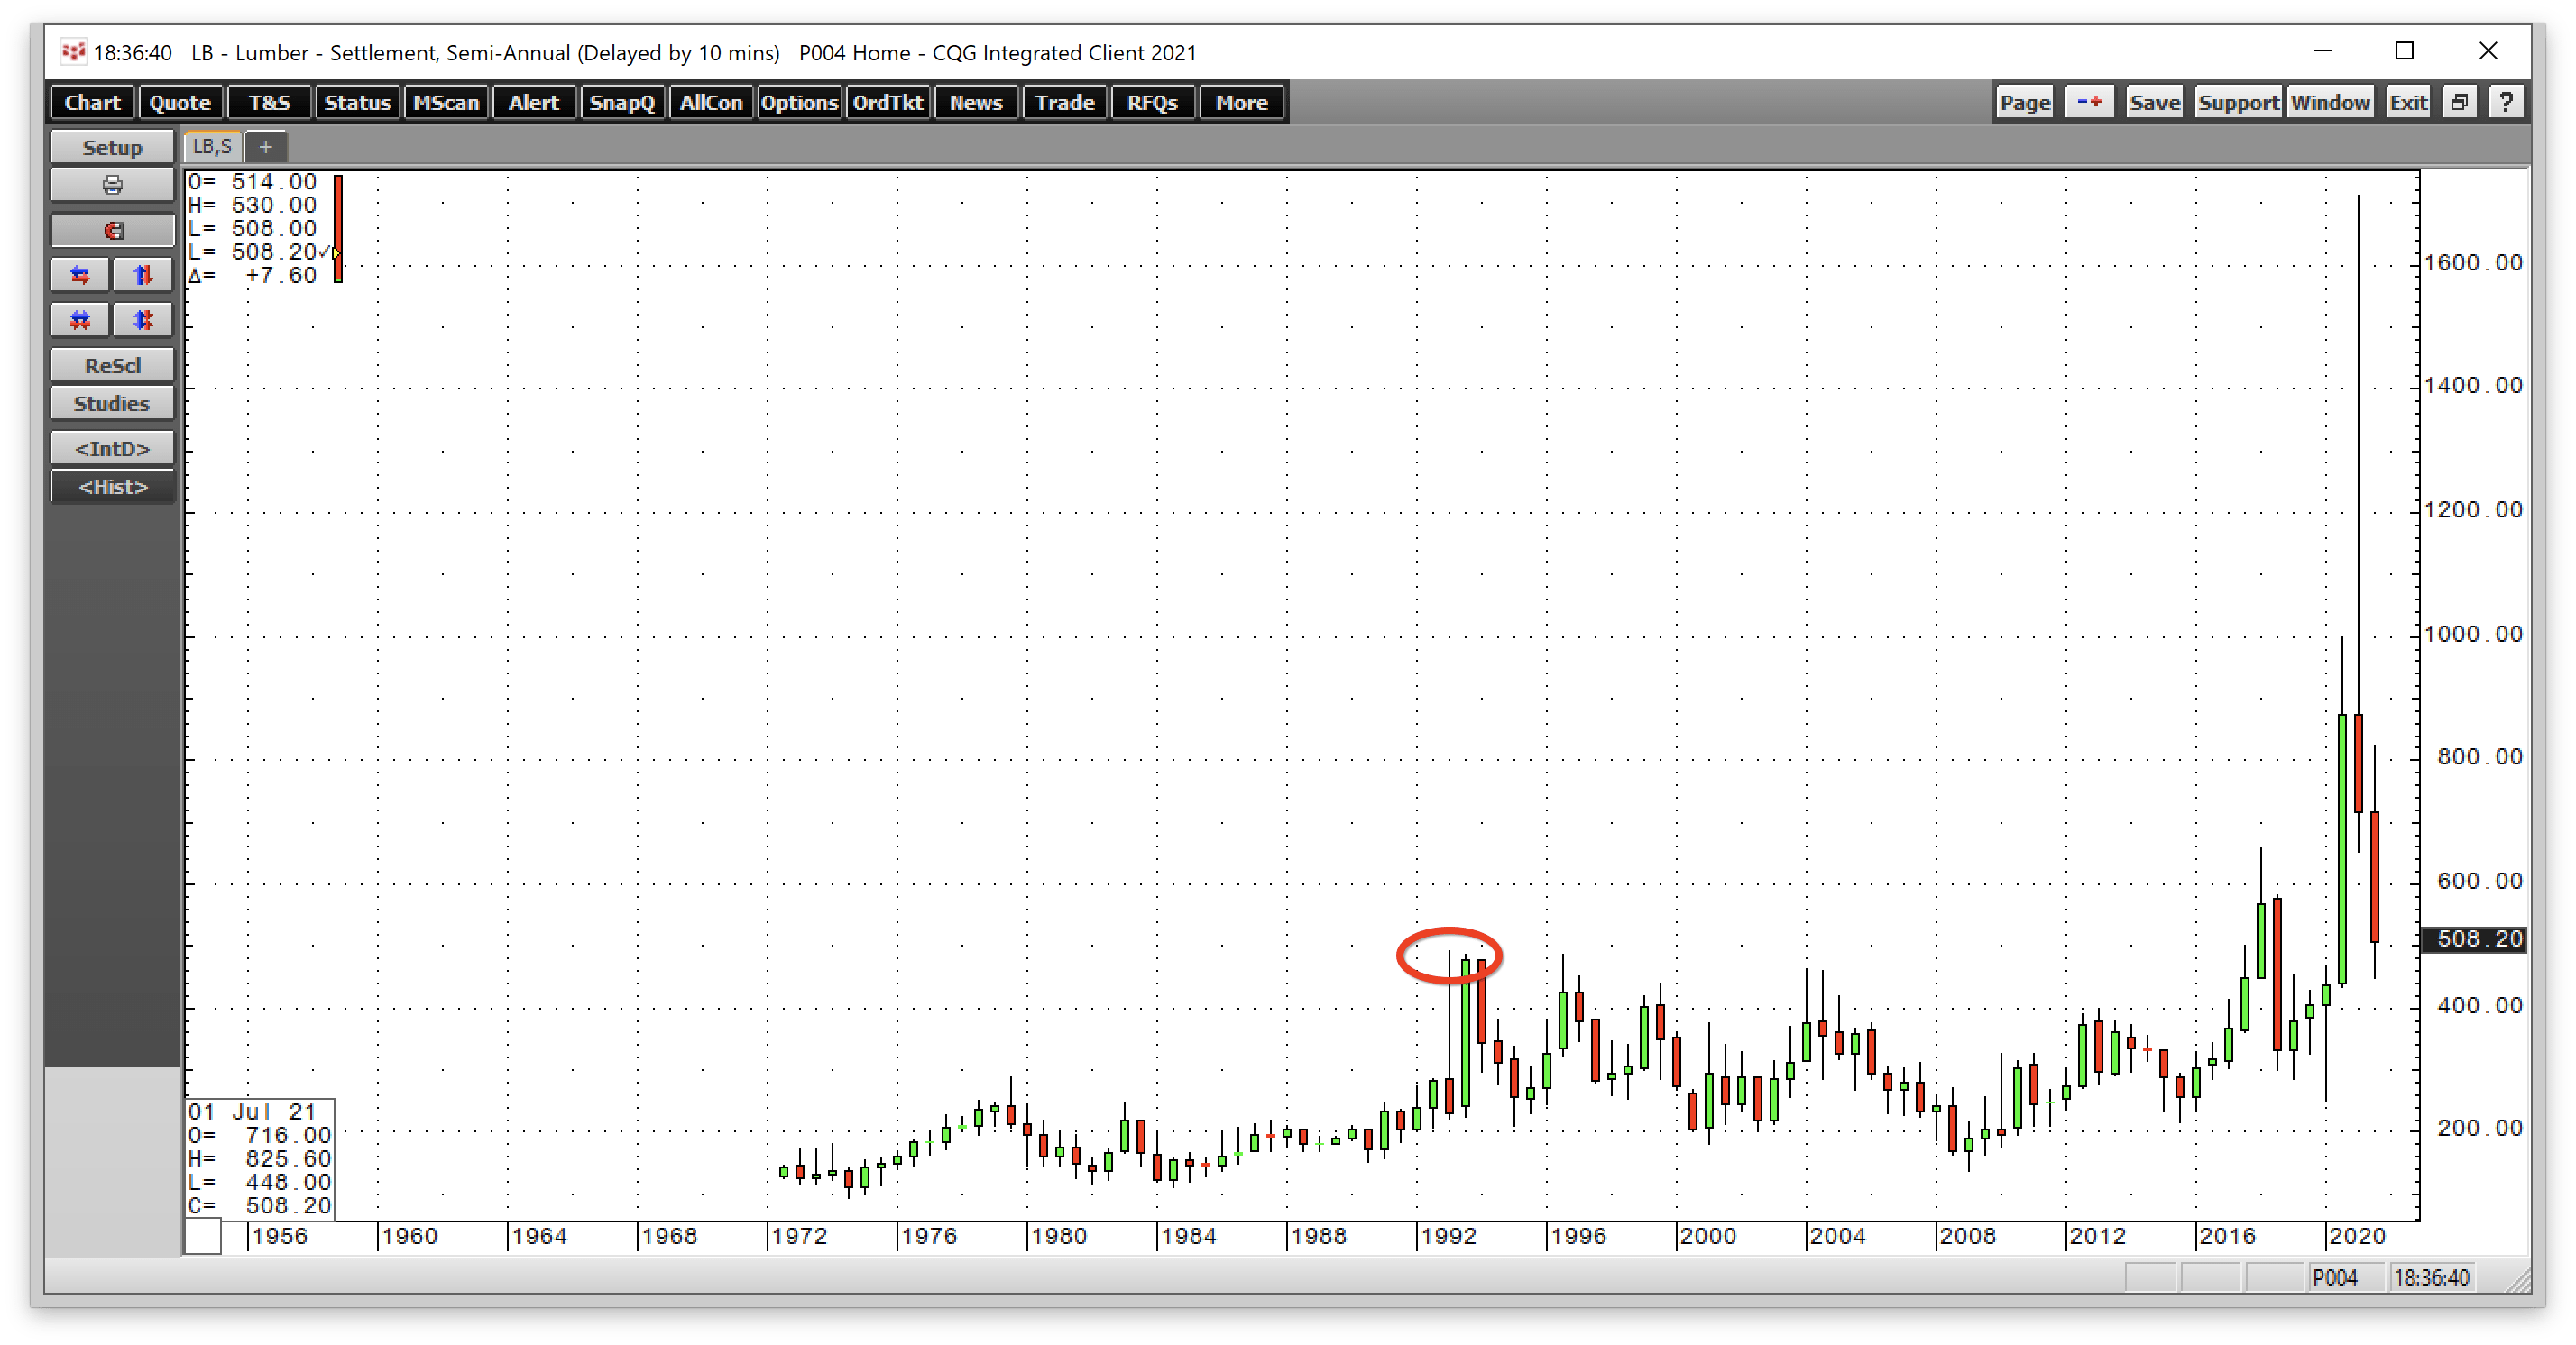This screenshot has width=2576, height=1345.
Task: Open the Status toolbar item
Action: pyautogui.click(x=357, y=102)
